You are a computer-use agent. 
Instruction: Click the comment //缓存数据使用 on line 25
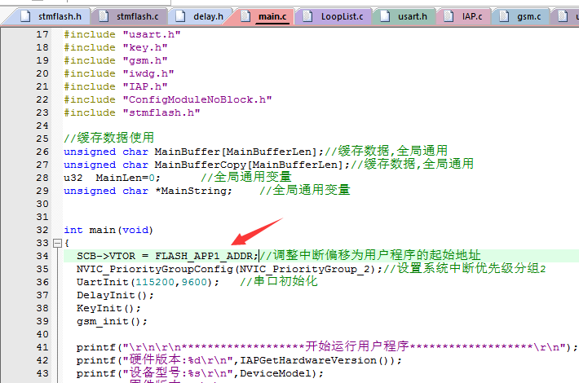[x=109, y=138]
